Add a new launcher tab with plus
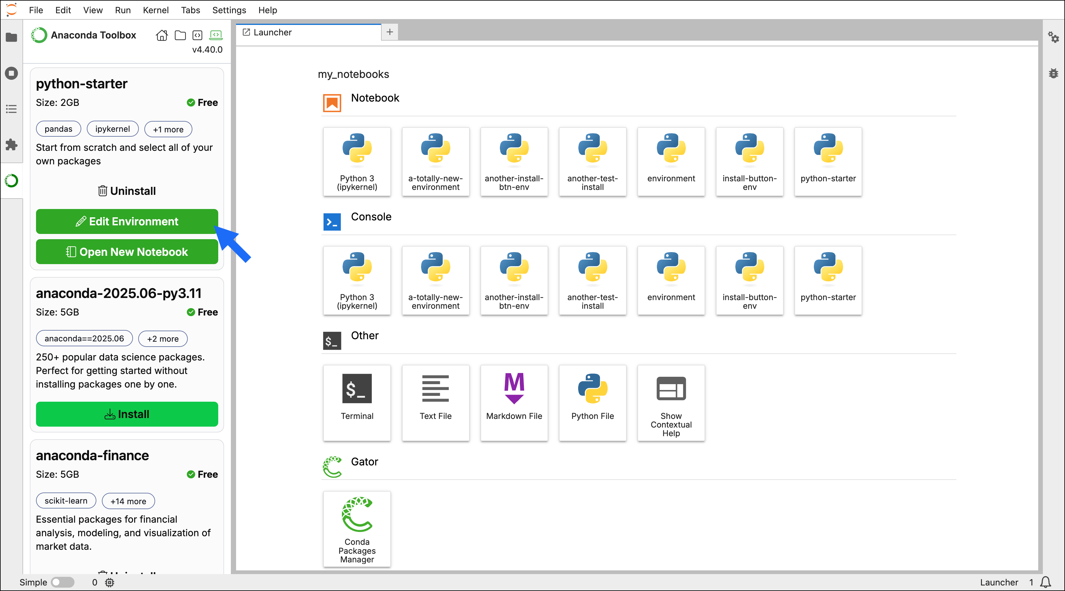Viewport: 1065px width, 591px height. point(389,32)
